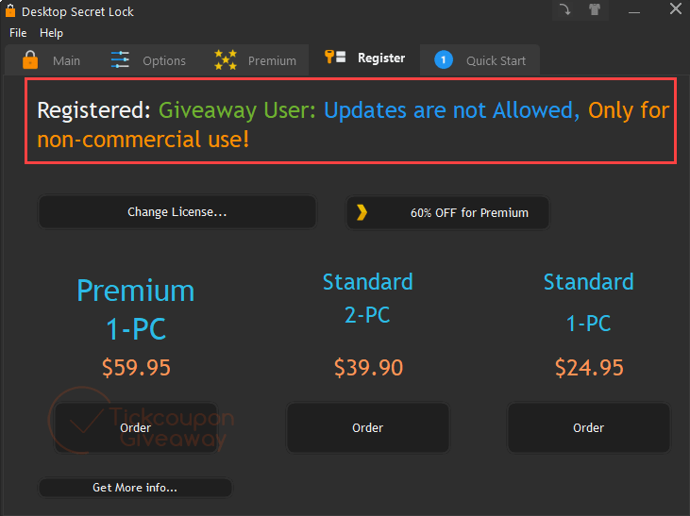Viewport: 690px width, 516px height.
Task: Minimize the Desktop Secret Lock window
Action: (x=634, y=10)
